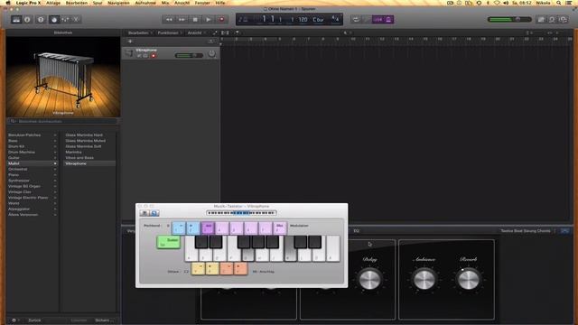Click the Sichern button in Library

pos(104,320)
